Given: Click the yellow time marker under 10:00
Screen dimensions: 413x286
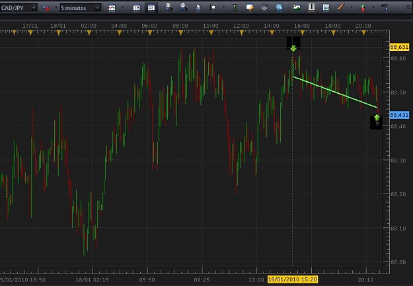Looking at the screenshot, I should (x=211, y=32).
